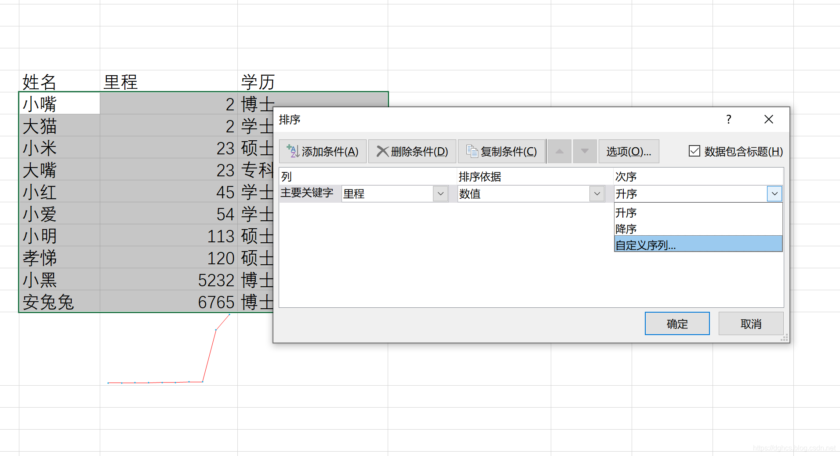
Task: Select the cell containing 小黑
Action: [59, 279]
